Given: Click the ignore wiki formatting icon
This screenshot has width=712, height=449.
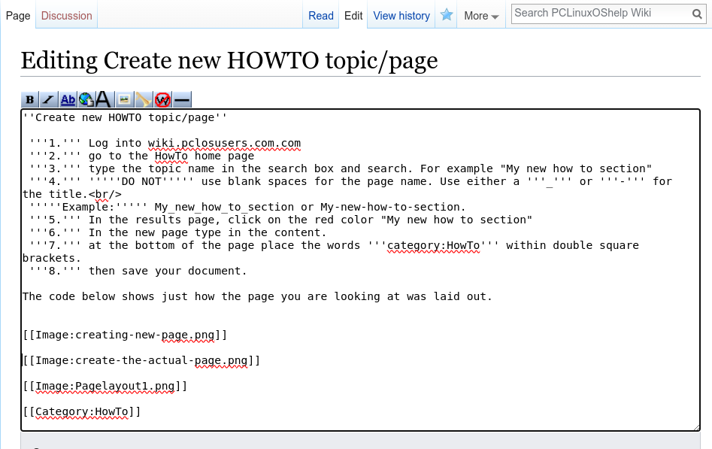Looking at the screenshot, I should coord(162,99).
